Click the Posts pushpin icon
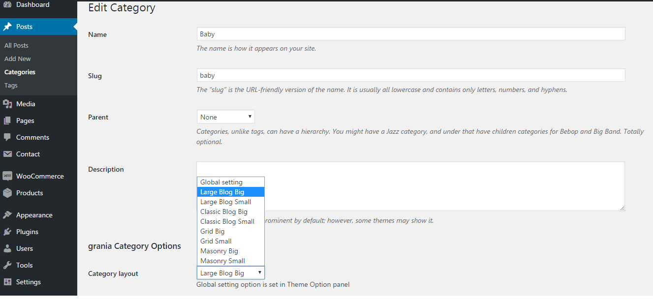This screenshot has width=653, height=302. 7,27
